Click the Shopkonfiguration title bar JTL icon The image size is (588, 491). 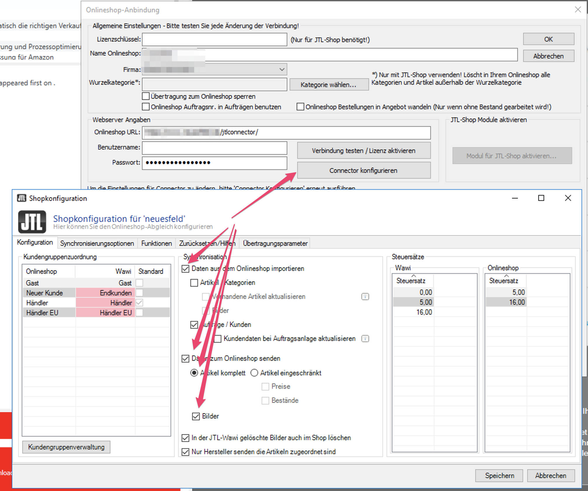[22, 198]
